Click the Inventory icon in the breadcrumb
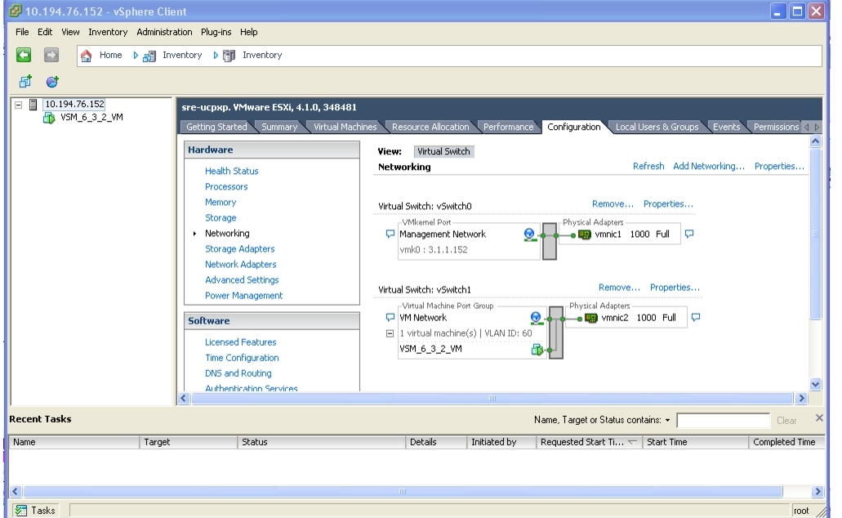Image resolution: width=842 pixels, height=518 pixels. pos(148,55)
